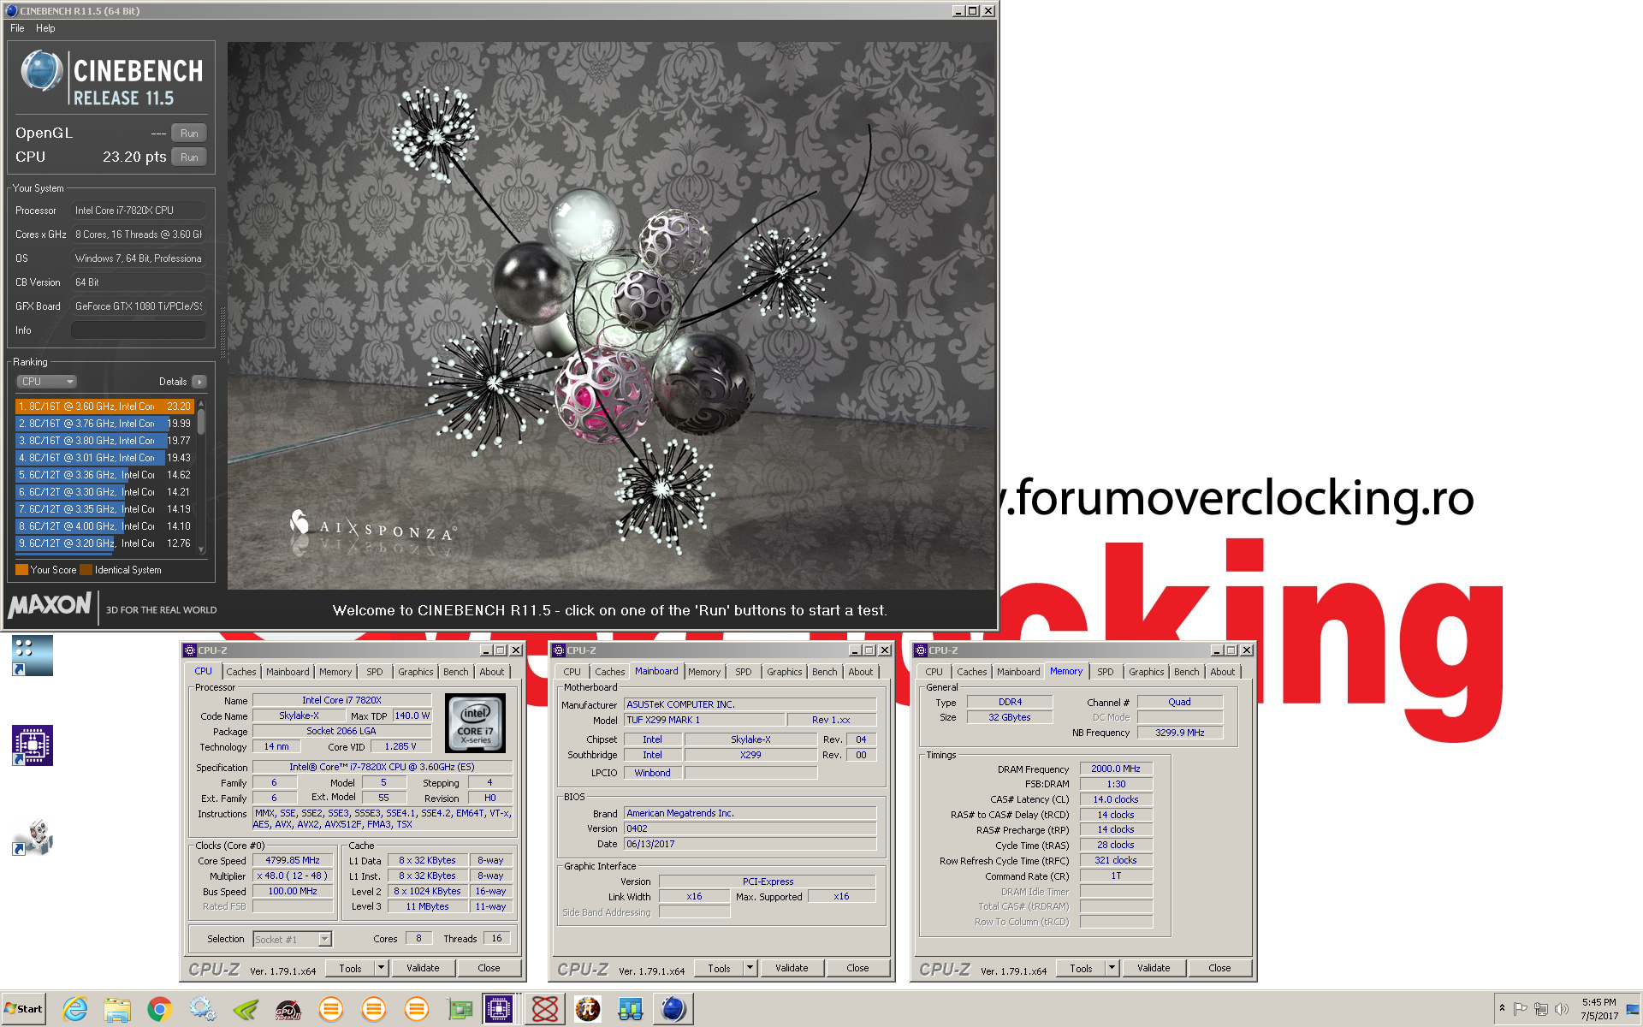The height and width of the screenshot is (1027, 1643).
Task: Open the green circuit-board taskbar icon
Action: click(460, 1009)
